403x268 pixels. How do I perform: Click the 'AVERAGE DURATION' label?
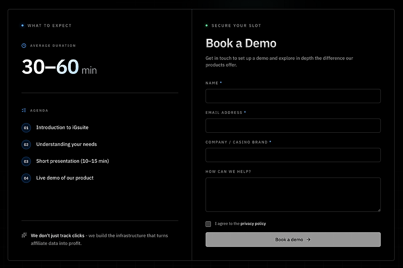tap(53, 46)
